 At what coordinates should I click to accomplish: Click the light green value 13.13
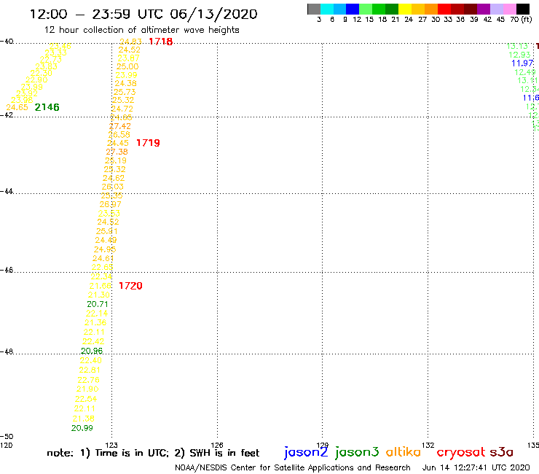[517, 46]
